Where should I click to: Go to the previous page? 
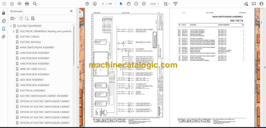click(87, 4)
